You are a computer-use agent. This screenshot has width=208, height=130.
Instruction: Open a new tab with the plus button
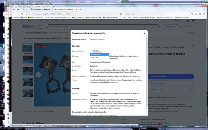click(80, 9)
